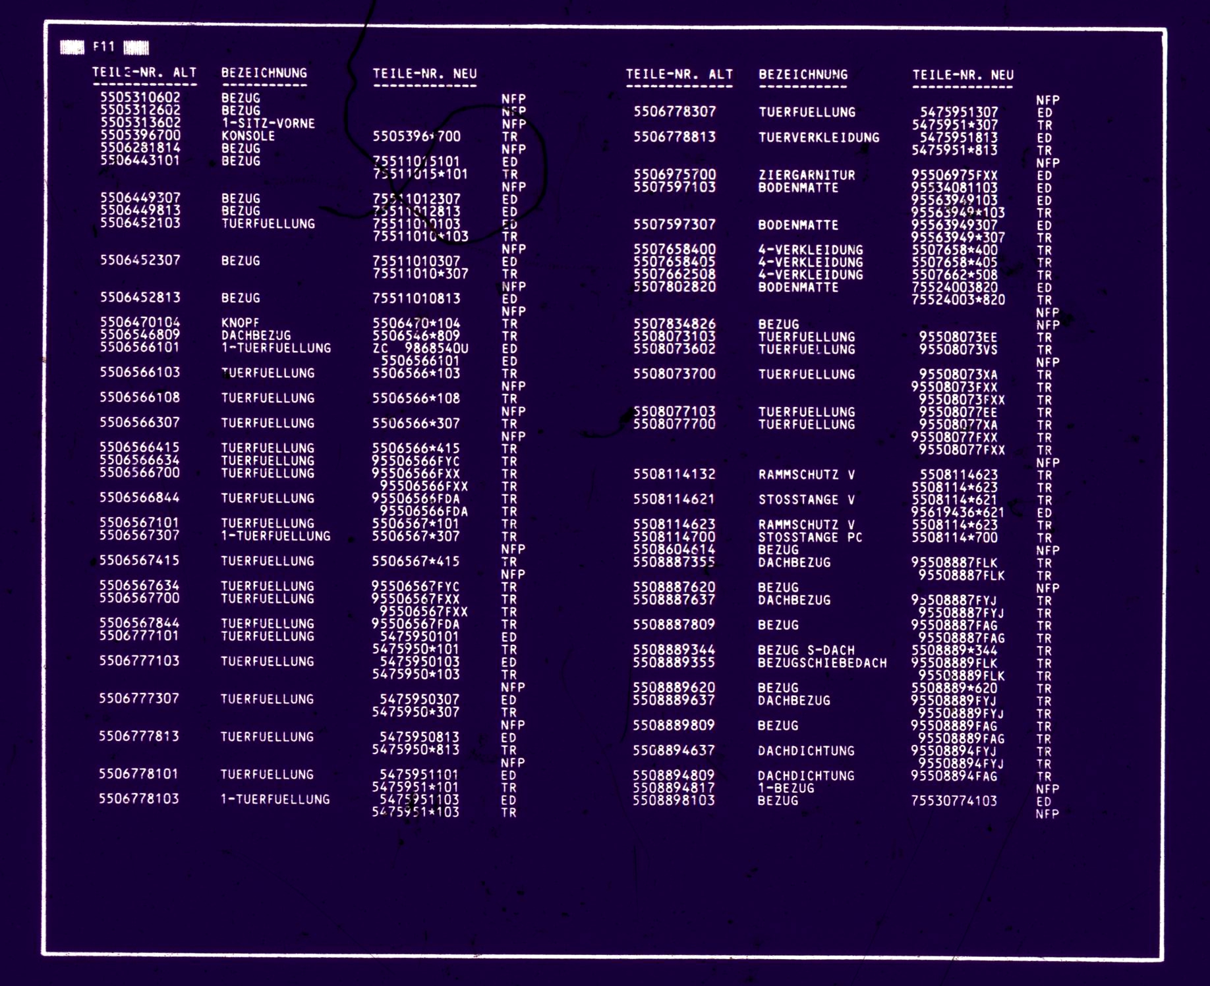Click old part number 5506449813
The width and height of the screenshot is (1210, 986).
[x=140, y=210]
